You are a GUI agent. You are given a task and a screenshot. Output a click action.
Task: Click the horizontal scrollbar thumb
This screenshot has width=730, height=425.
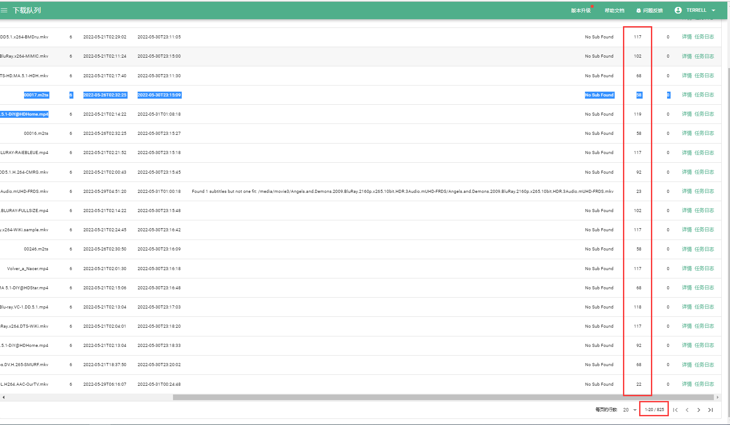point(443,397)
